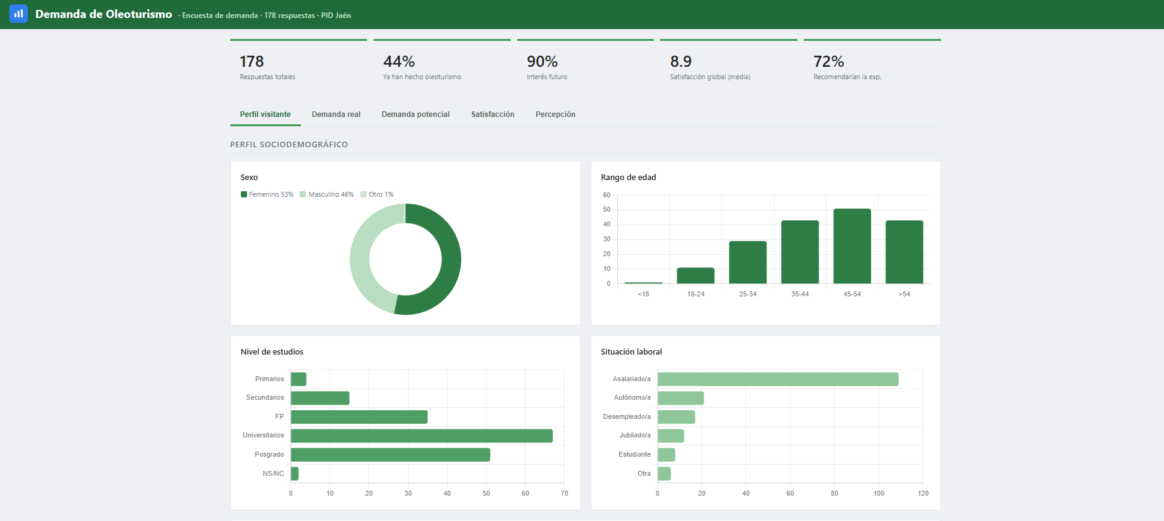Select the 72% Recomendarían la exp. card
Image resolution: width=1164 pixels, height=521 pixels.
[872, 66]
